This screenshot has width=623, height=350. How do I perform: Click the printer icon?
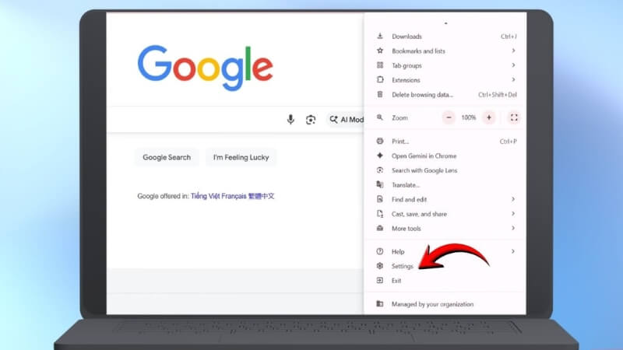pos(380,141)
